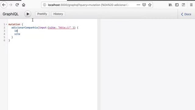
Task: Click the 'id' field on line 3
Action: tap(16, 31)
